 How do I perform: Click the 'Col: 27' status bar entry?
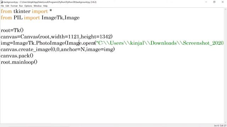tap(223, 126)
